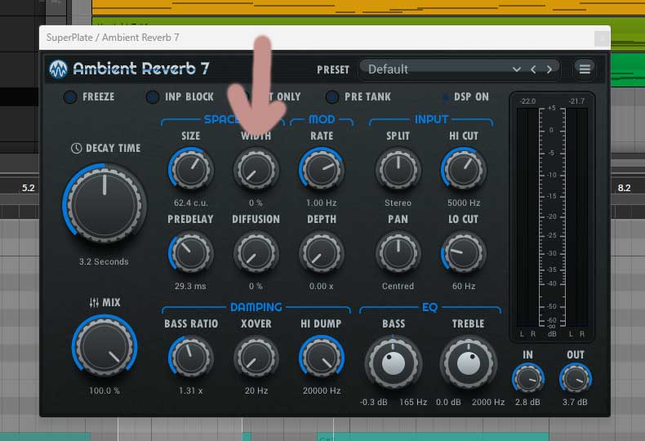
Task: Click the EQ Bass knob
Action: click(394, 363)
